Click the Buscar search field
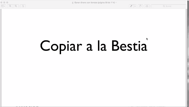The width and height of the screenshot is (189, 107). (169, 6)
